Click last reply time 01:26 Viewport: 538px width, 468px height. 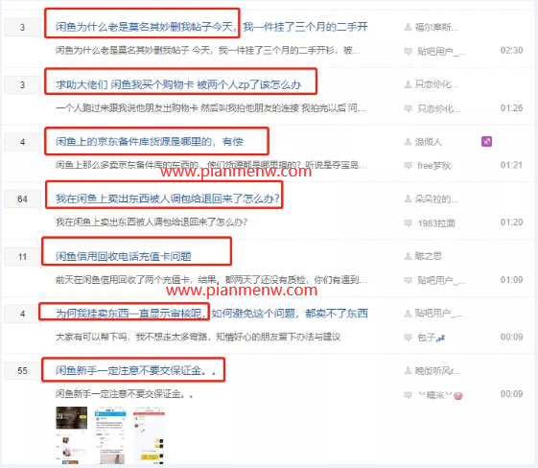[x=511, y=108]
